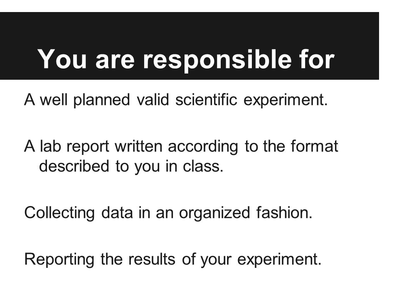Click the slide title 'You are responsible for'

186,59
